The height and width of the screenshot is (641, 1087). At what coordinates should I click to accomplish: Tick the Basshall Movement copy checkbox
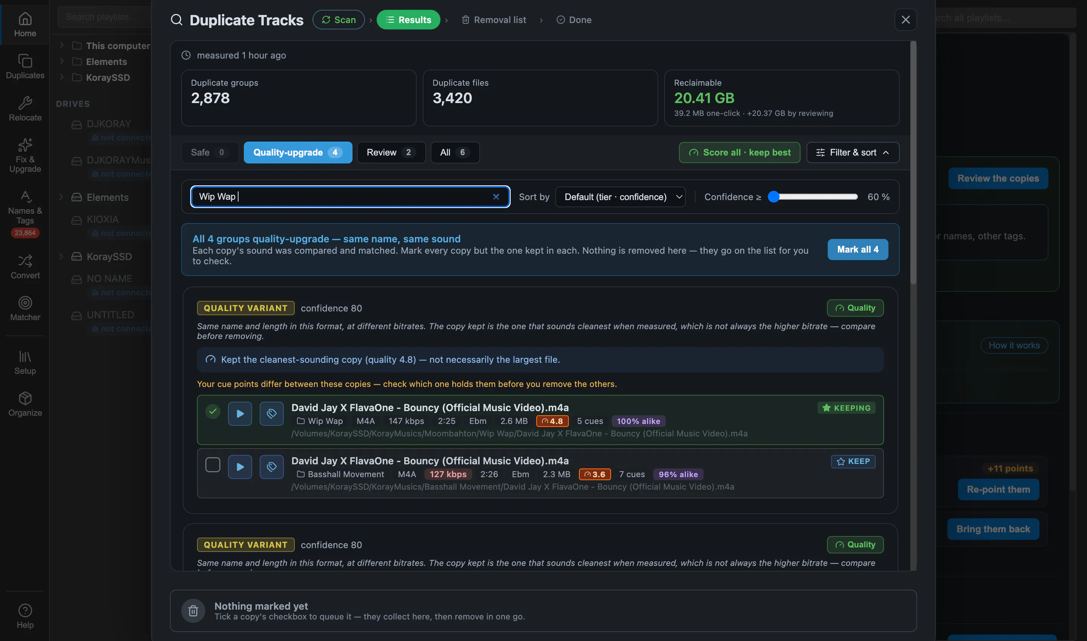point(212,465)
